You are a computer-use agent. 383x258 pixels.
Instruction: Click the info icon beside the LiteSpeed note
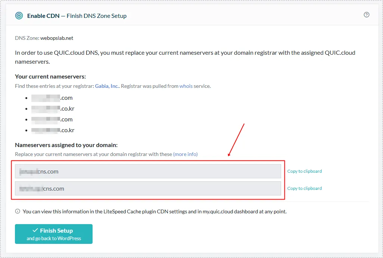click(x=18, y=211)
